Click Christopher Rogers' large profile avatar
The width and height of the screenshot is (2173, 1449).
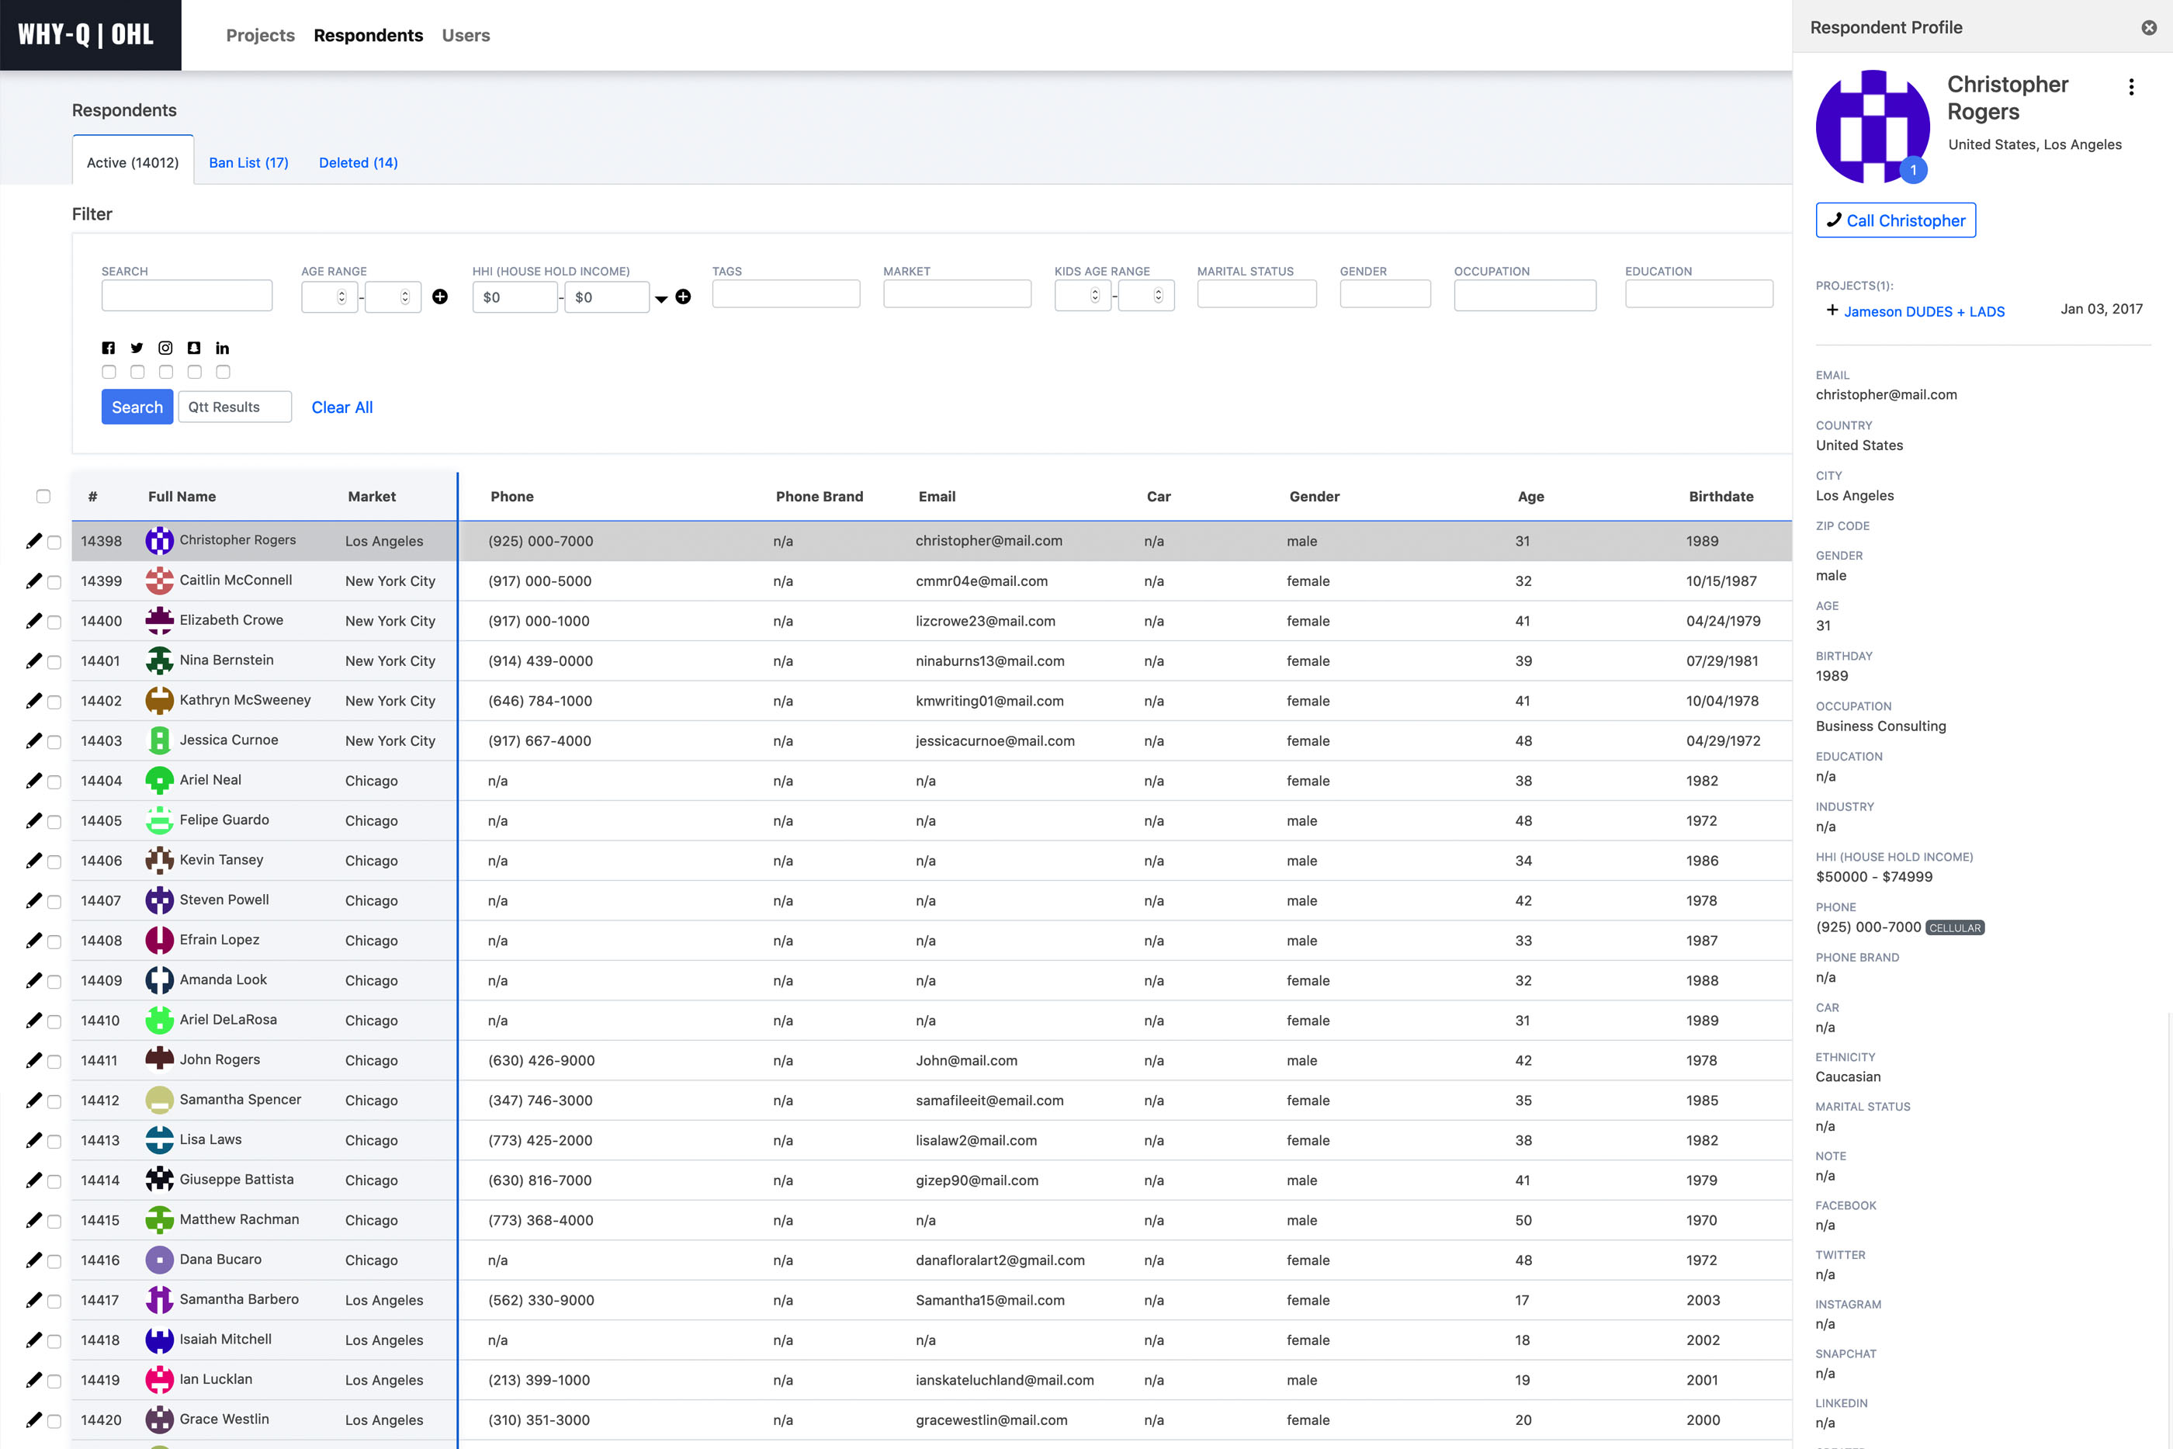click(1872, 127)
